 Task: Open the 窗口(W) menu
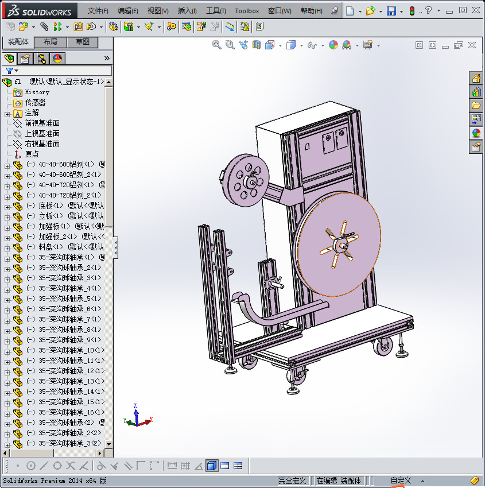pos(280,11)
